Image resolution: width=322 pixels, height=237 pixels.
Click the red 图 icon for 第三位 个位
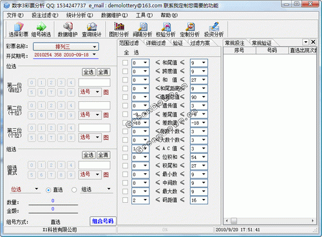click(x=106, y=138)
